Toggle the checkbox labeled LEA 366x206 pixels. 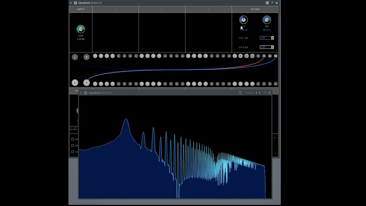tap(73, 139)
